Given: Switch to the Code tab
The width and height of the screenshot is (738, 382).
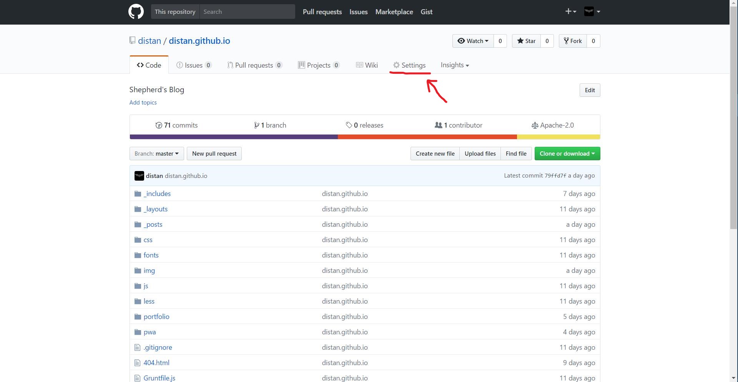Looking at the screenshot, I should click(149, 65).
